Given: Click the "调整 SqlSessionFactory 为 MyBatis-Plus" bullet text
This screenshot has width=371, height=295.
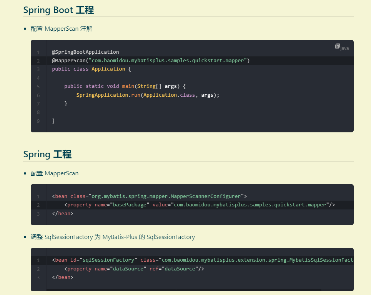Looking at the screenshot, I should (113, 237).
